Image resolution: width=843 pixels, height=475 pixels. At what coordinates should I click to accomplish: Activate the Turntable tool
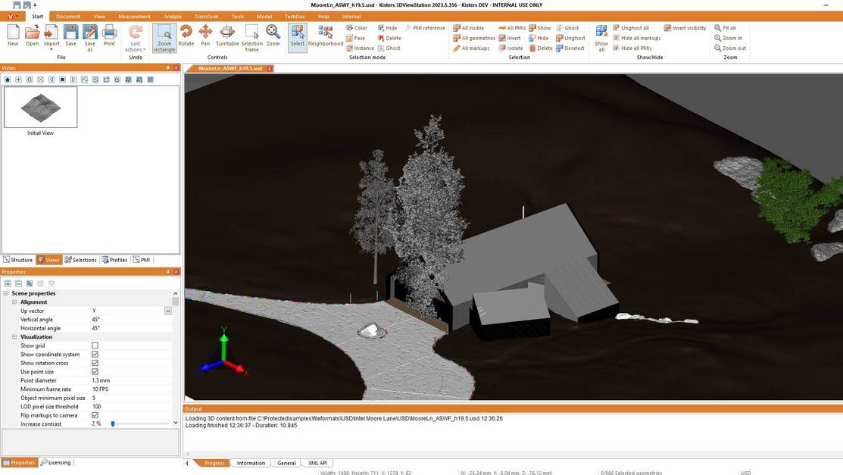[227, 36]
